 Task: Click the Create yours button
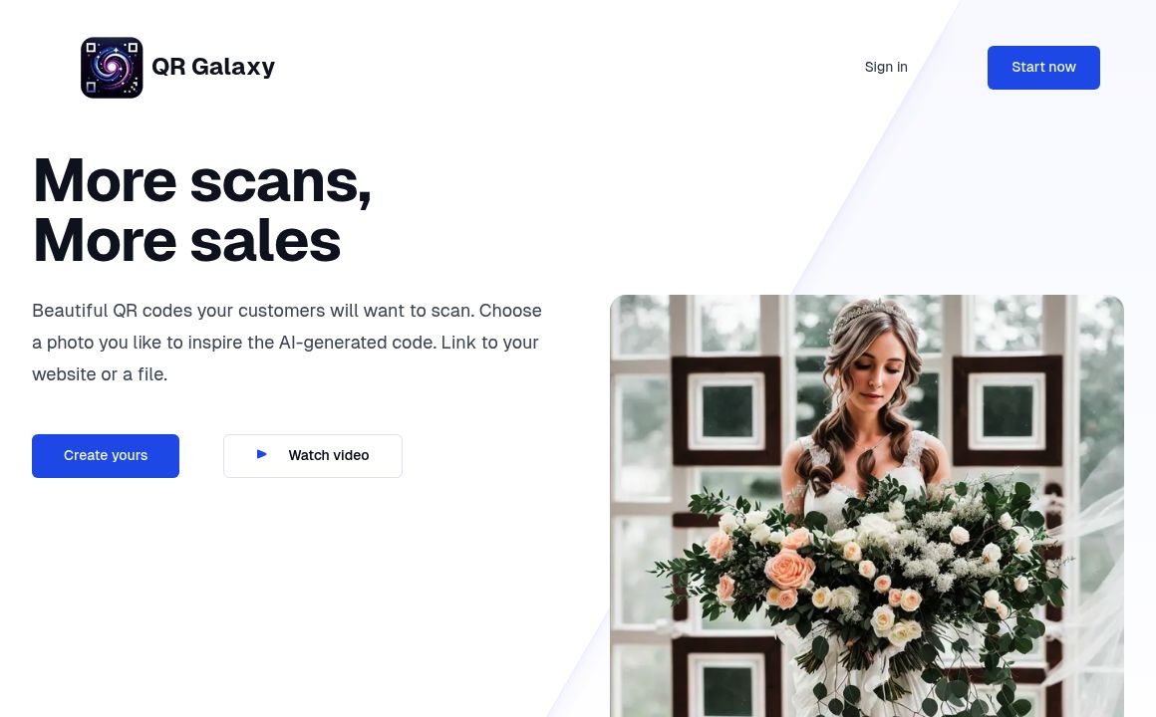click(x=106, y=455)
